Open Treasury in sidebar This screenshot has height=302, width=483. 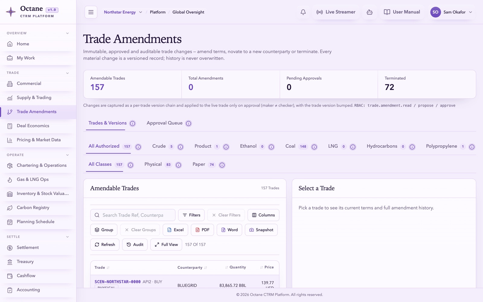click(38, 262)
